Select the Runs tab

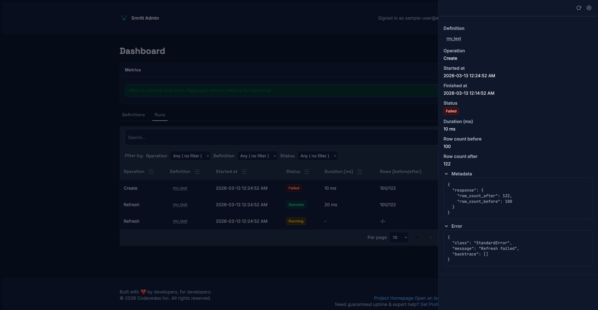click(x=160, y=115)
